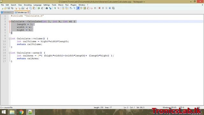The image size is (204, 115).
Task: Click the Notepad++ taskbar icon
Action: point(31,112)
